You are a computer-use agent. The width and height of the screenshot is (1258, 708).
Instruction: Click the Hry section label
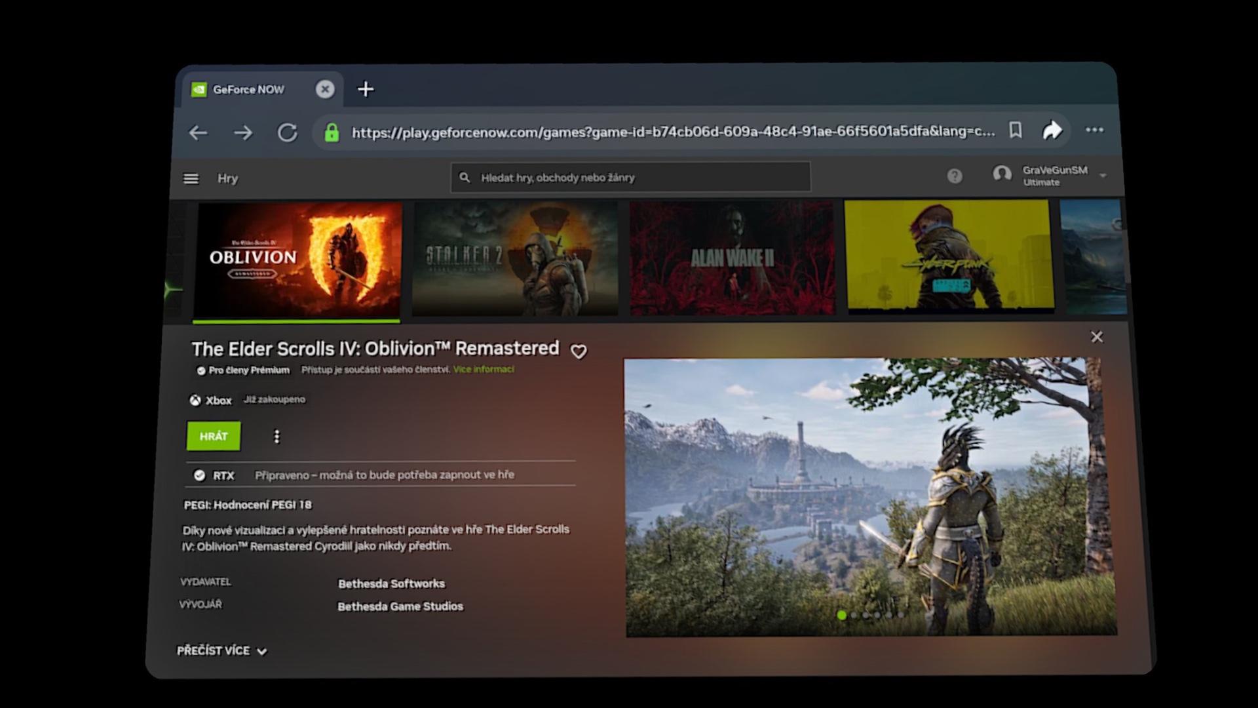click(x=227, y=178)
